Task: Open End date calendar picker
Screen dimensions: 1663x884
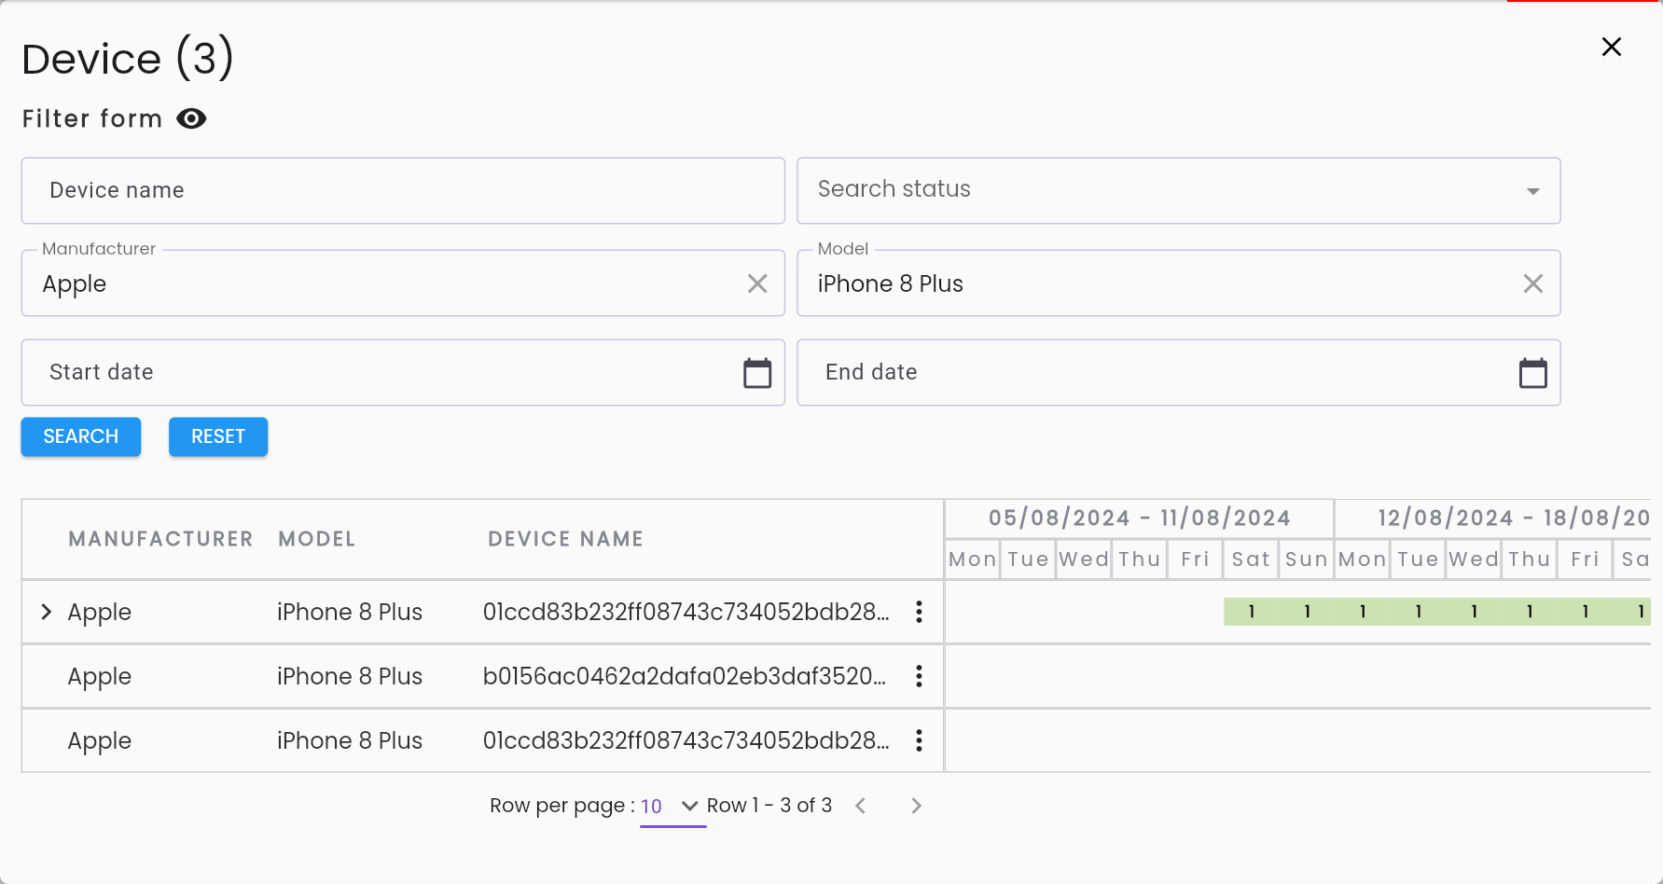Action: click(1532, 373)
